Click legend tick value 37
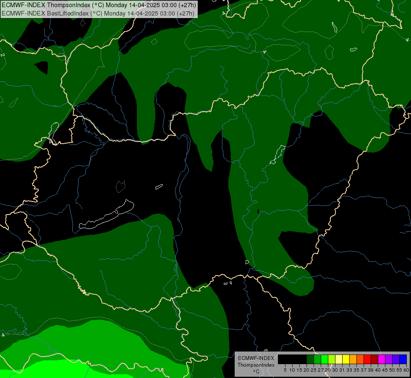 [364, 370]
